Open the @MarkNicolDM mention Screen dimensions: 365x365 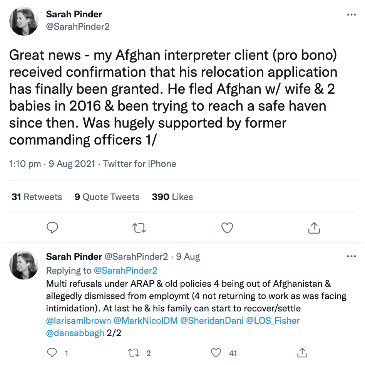click(146, 321)
